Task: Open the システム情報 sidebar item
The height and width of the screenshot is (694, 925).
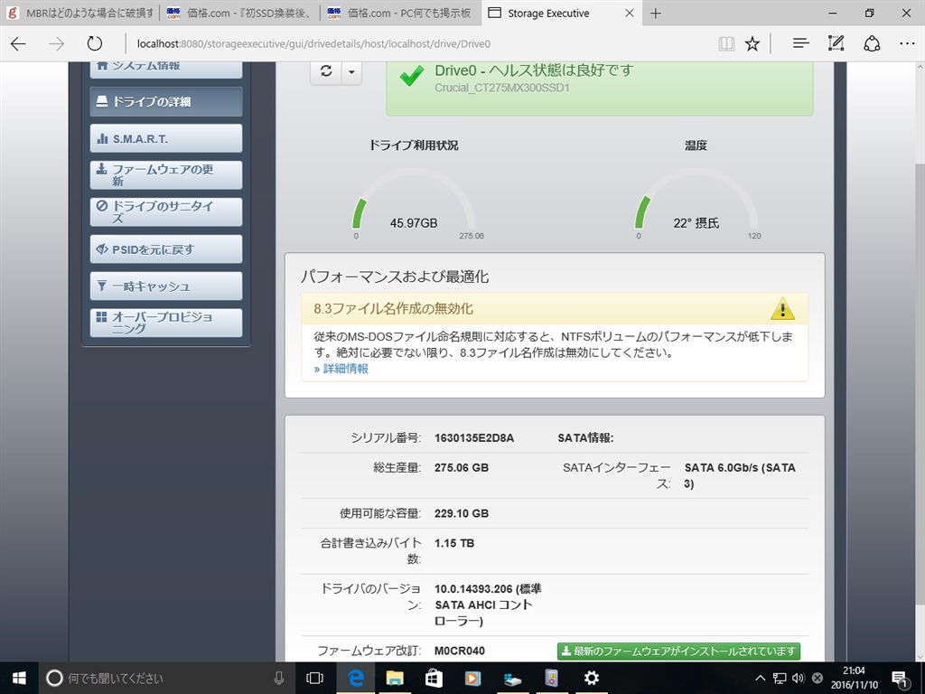Action: click(166, 69)
